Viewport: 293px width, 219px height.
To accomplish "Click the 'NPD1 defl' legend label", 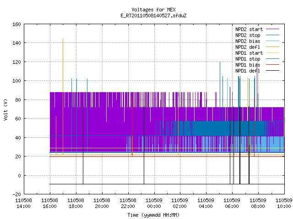I will [248, 71].
